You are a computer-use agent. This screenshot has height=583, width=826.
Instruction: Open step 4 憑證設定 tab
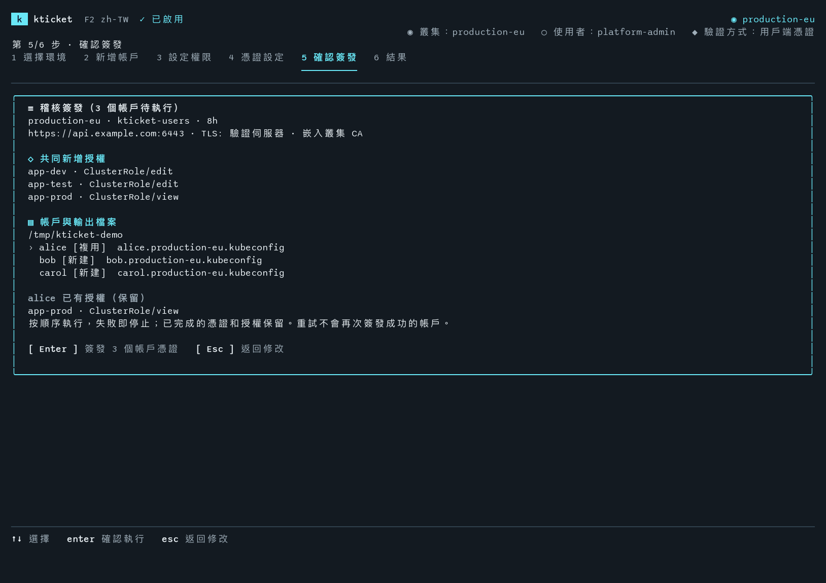pyautogui.click(x=257, y=57)
